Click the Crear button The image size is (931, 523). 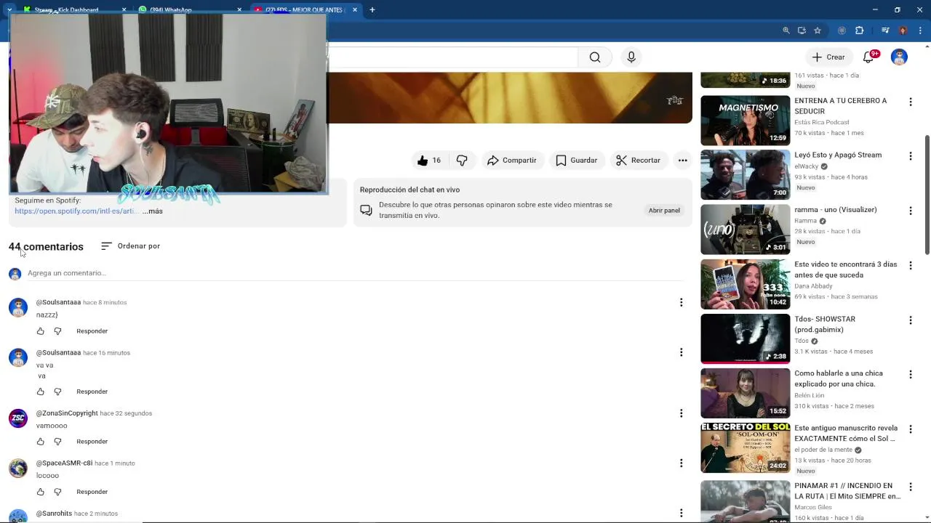(828, 57)
